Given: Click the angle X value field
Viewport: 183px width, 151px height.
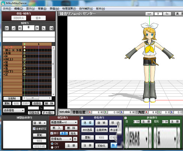Looking at the screenshot, I should point(153,112).
